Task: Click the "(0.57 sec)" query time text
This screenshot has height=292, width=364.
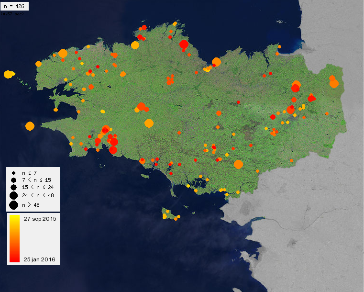Action: click(12, 14)
